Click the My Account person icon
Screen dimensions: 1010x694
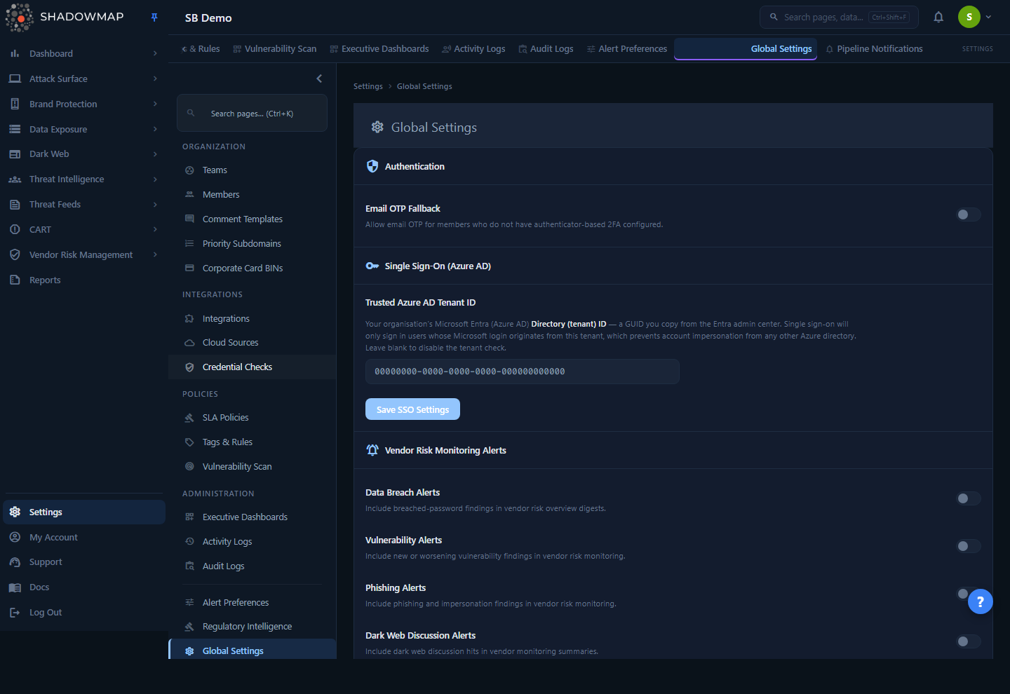tap(15, 537)
